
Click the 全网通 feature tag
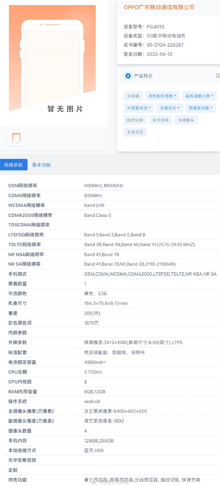coord(133,96)
